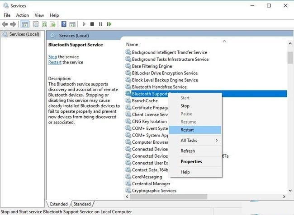Viewport: 294px width, 215px height.
Task: Click the Name column header
Action: point(132,45)
